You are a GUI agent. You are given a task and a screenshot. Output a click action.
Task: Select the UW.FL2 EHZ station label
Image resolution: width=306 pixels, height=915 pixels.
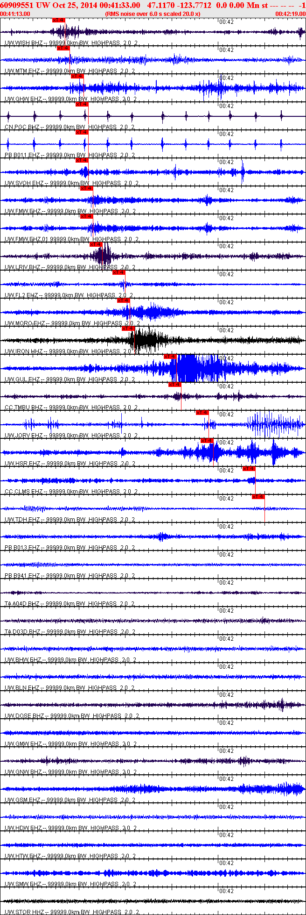69,295
